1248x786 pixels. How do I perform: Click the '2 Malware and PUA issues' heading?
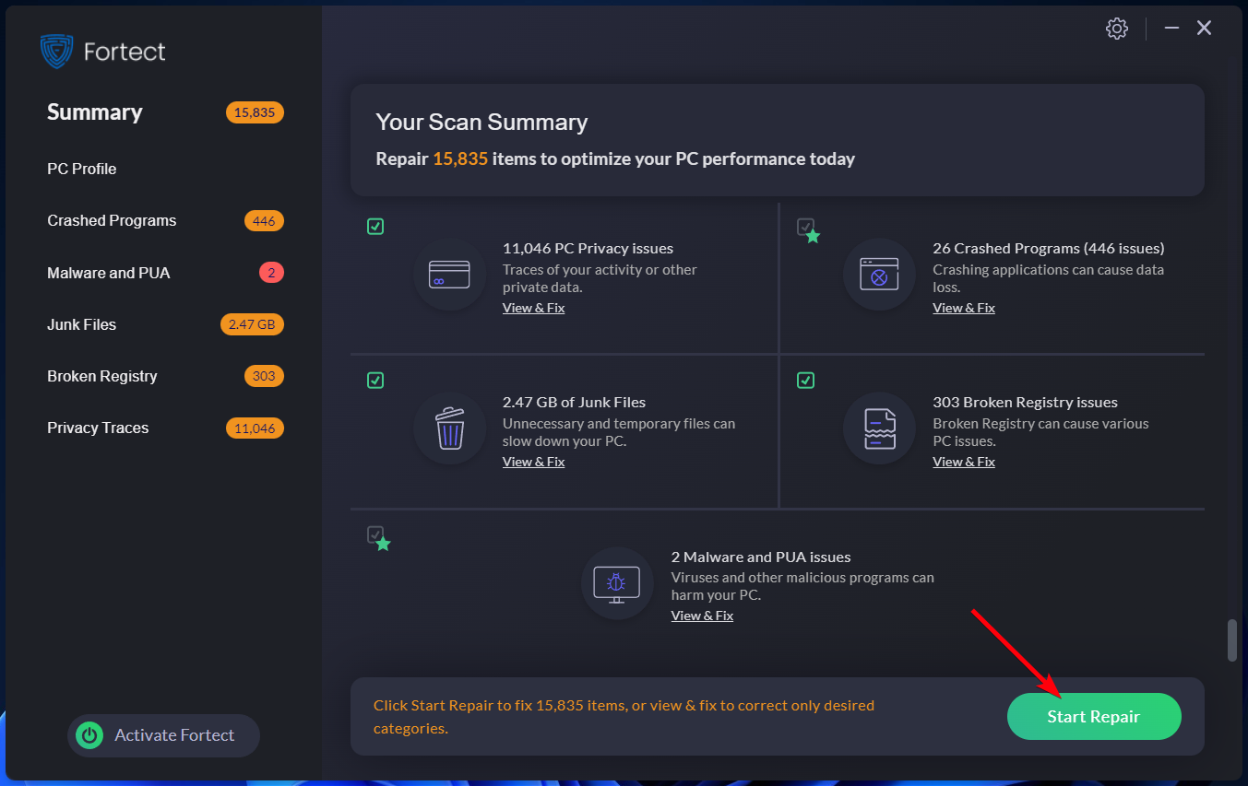pos(761,557)
